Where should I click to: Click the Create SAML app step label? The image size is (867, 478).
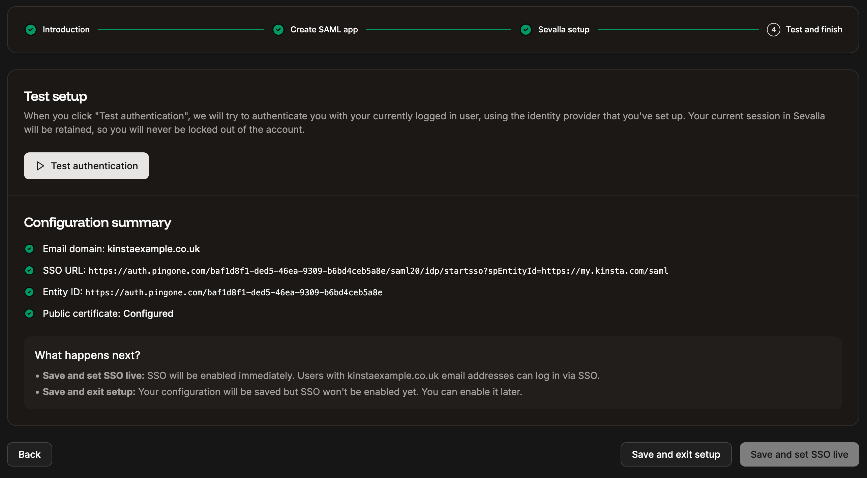pyautogui.click(x=324, y=29)
